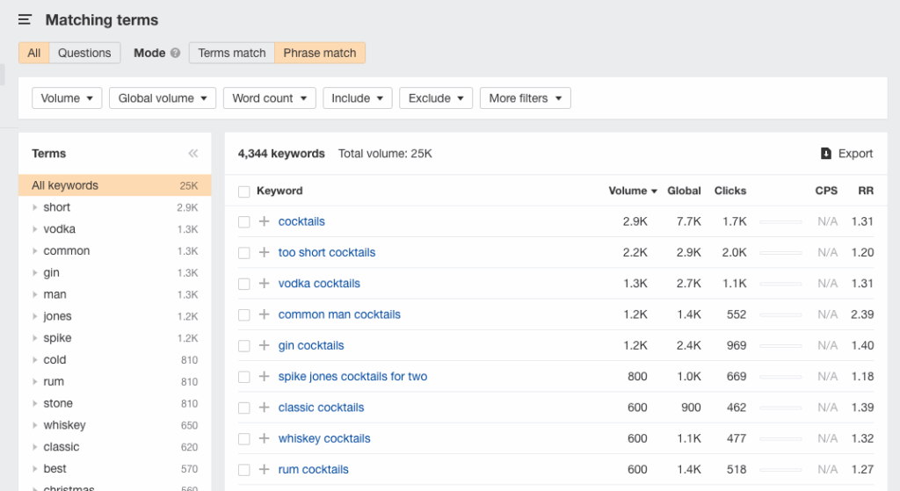Open the Include filter dropdown
The width and height of the screenshot is (900, 491).
click(357, 98)
